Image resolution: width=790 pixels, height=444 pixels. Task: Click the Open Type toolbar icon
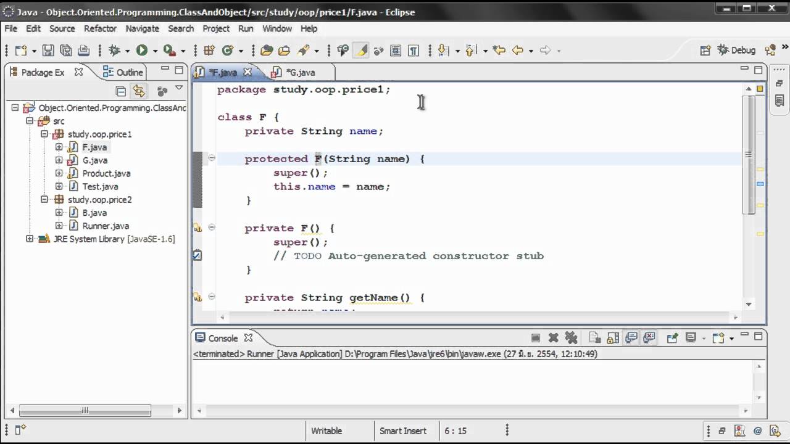click(267, 51)
